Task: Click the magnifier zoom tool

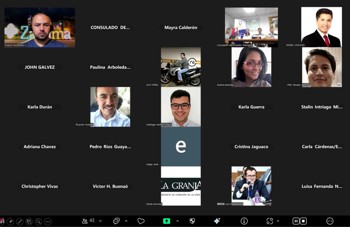Action: (x=38, y=222)
